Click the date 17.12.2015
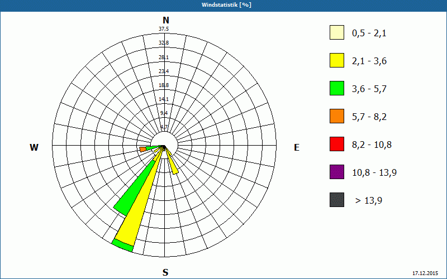Screen dimensions: 447x279 pyautogui.click(x=425, y=273)
